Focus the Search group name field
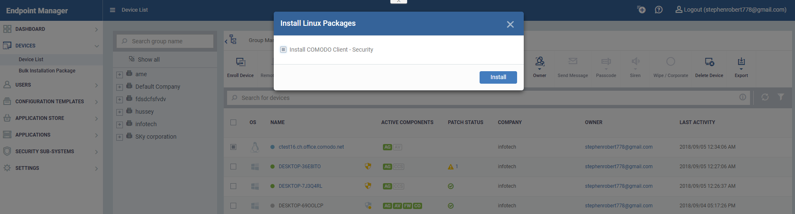The height and width of the screenshot is (214, 795). pyautogui.click(x=165, y=41)
